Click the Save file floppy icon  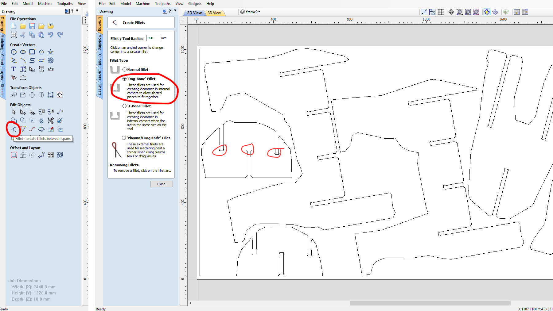[32, 26]
